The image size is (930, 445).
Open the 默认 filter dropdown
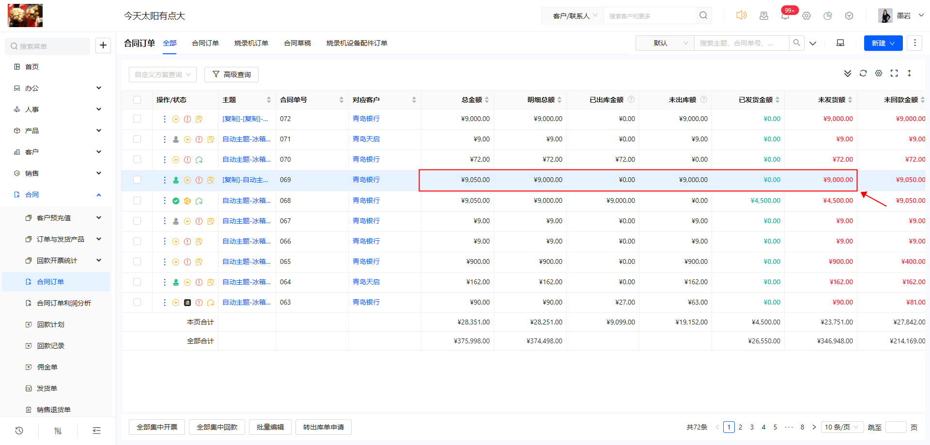pos(665,43)
